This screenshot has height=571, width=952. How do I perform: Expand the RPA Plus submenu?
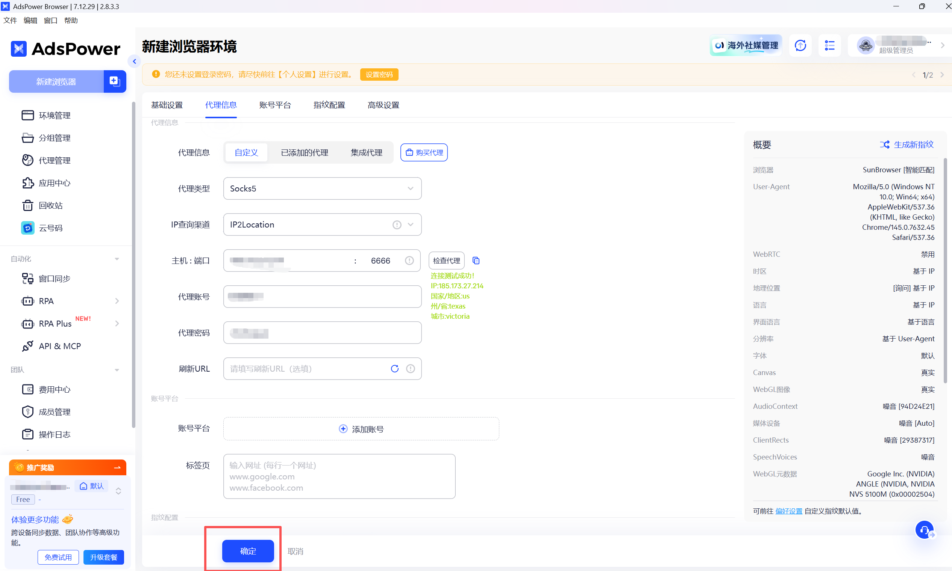tap(117, 324)
